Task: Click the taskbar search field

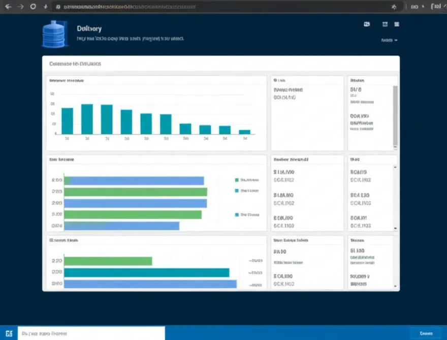Action: 91,333
